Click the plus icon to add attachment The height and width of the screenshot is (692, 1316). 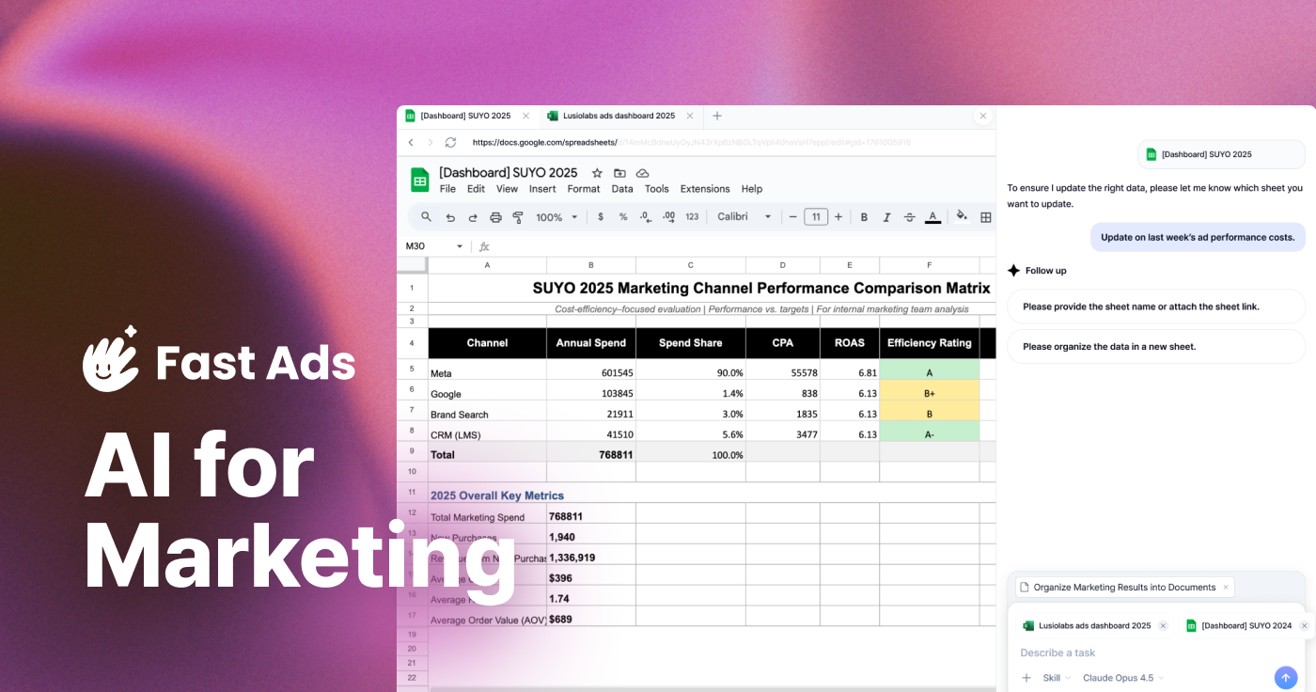point(1026,678)
